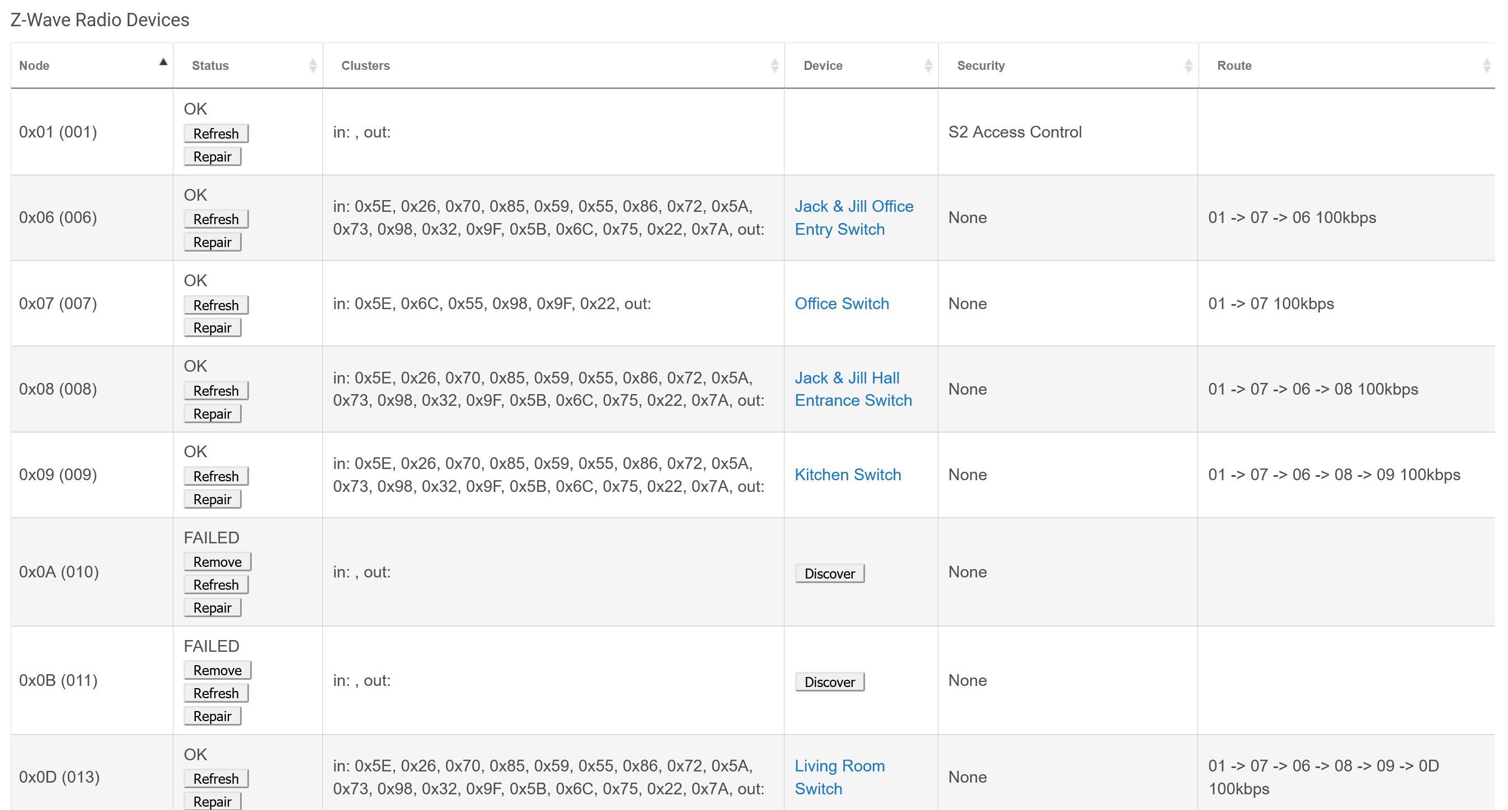Screen dimensions: 1508x810
Task: Sort table by Node column header
Action: (92, 65)
